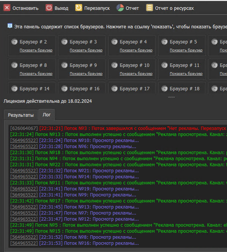Click the yellow Перезапуск restart icon
This screenshot has height=252, width=227.
point(79,8)
